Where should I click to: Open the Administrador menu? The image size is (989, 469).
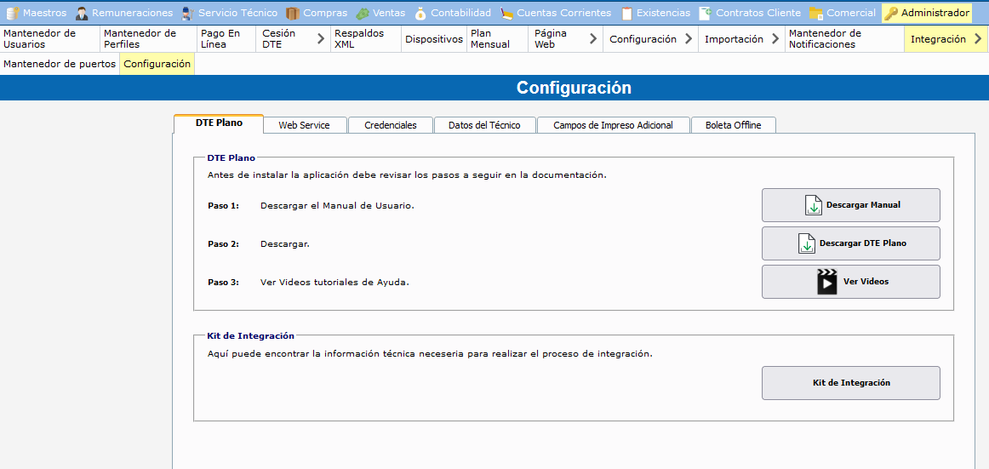coord(927,13)
